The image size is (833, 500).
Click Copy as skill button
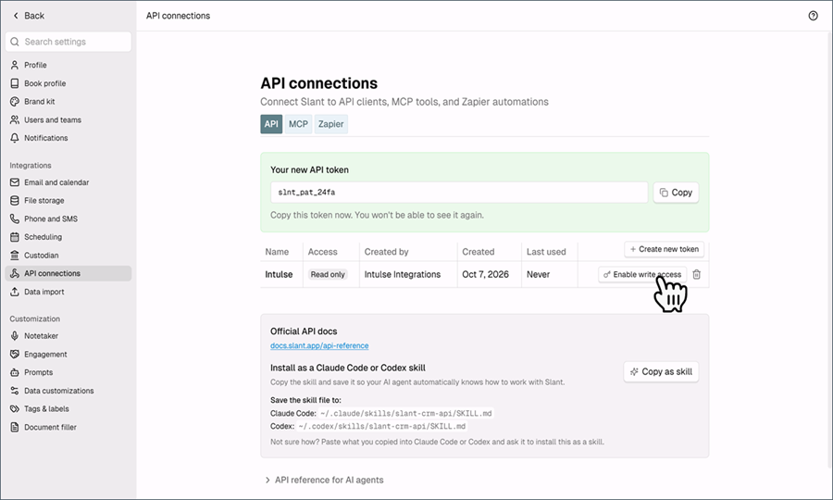tap(661, 371)
